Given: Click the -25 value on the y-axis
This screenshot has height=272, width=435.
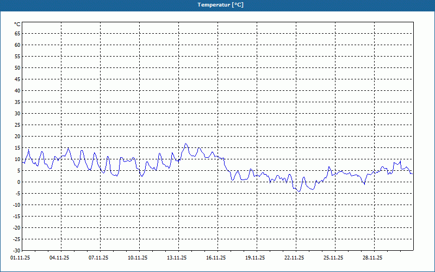Looking at the screenshot, I should pyautogui.click(x=16, y=239).
